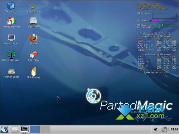179x134 pixels.
Task: Switch to the second gray workspace in pager
Action: click(x=45, y=129)
